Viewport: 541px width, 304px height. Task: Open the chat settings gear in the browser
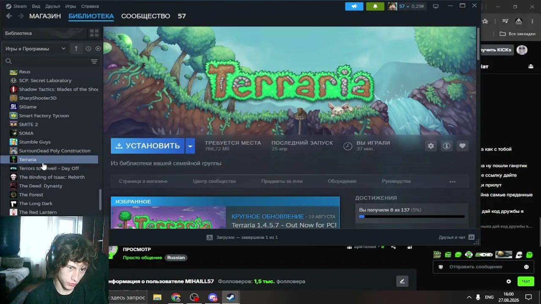pos(508,281)
